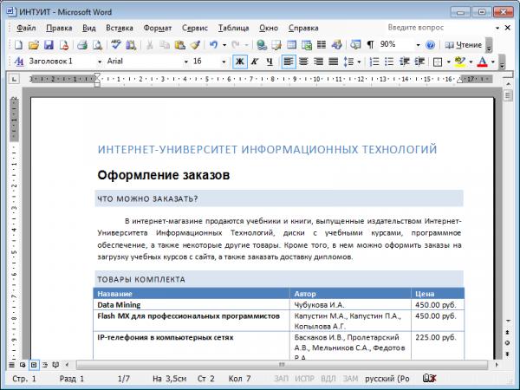Align text to the left
The height and width of the screenshot is (390, 520).
click(289, 62)
